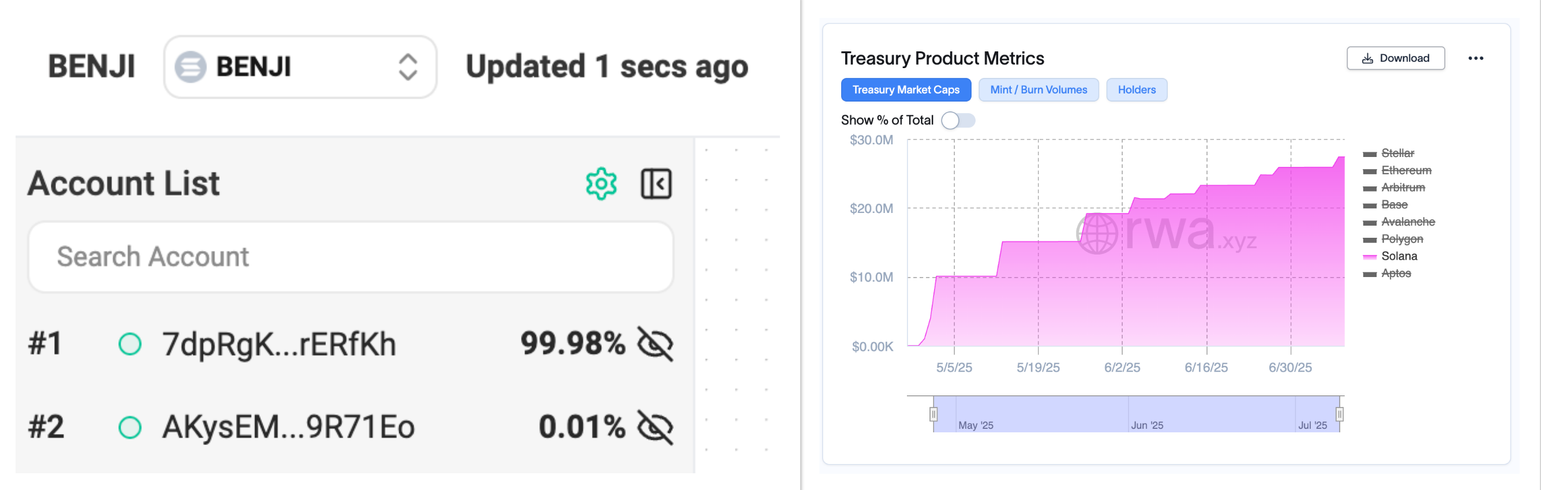Click the Download button
Screen dimensions: 1541x490
[1395, 58]
